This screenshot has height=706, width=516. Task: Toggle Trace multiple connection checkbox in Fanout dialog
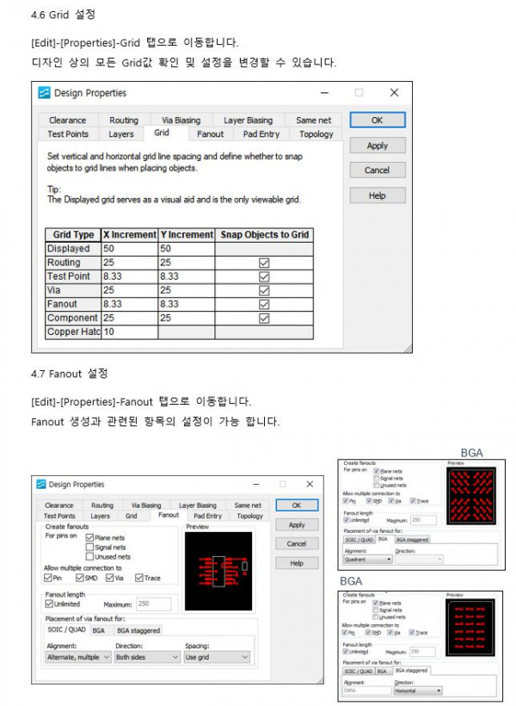point(139,578)
